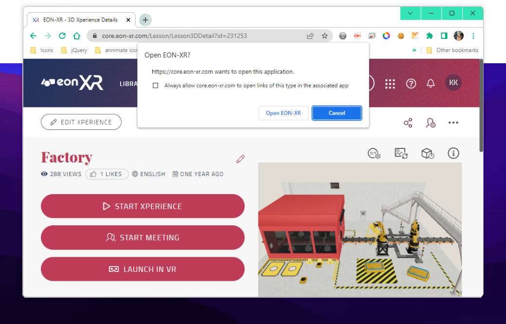Click the page vertical scrollbar
The image size is (506, 324).
[481, 105]
